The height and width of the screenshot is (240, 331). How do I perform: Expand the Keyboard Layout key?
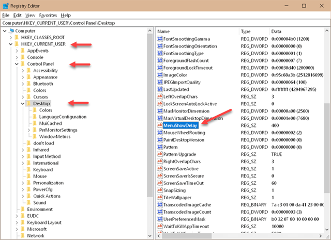coord(17,222)
